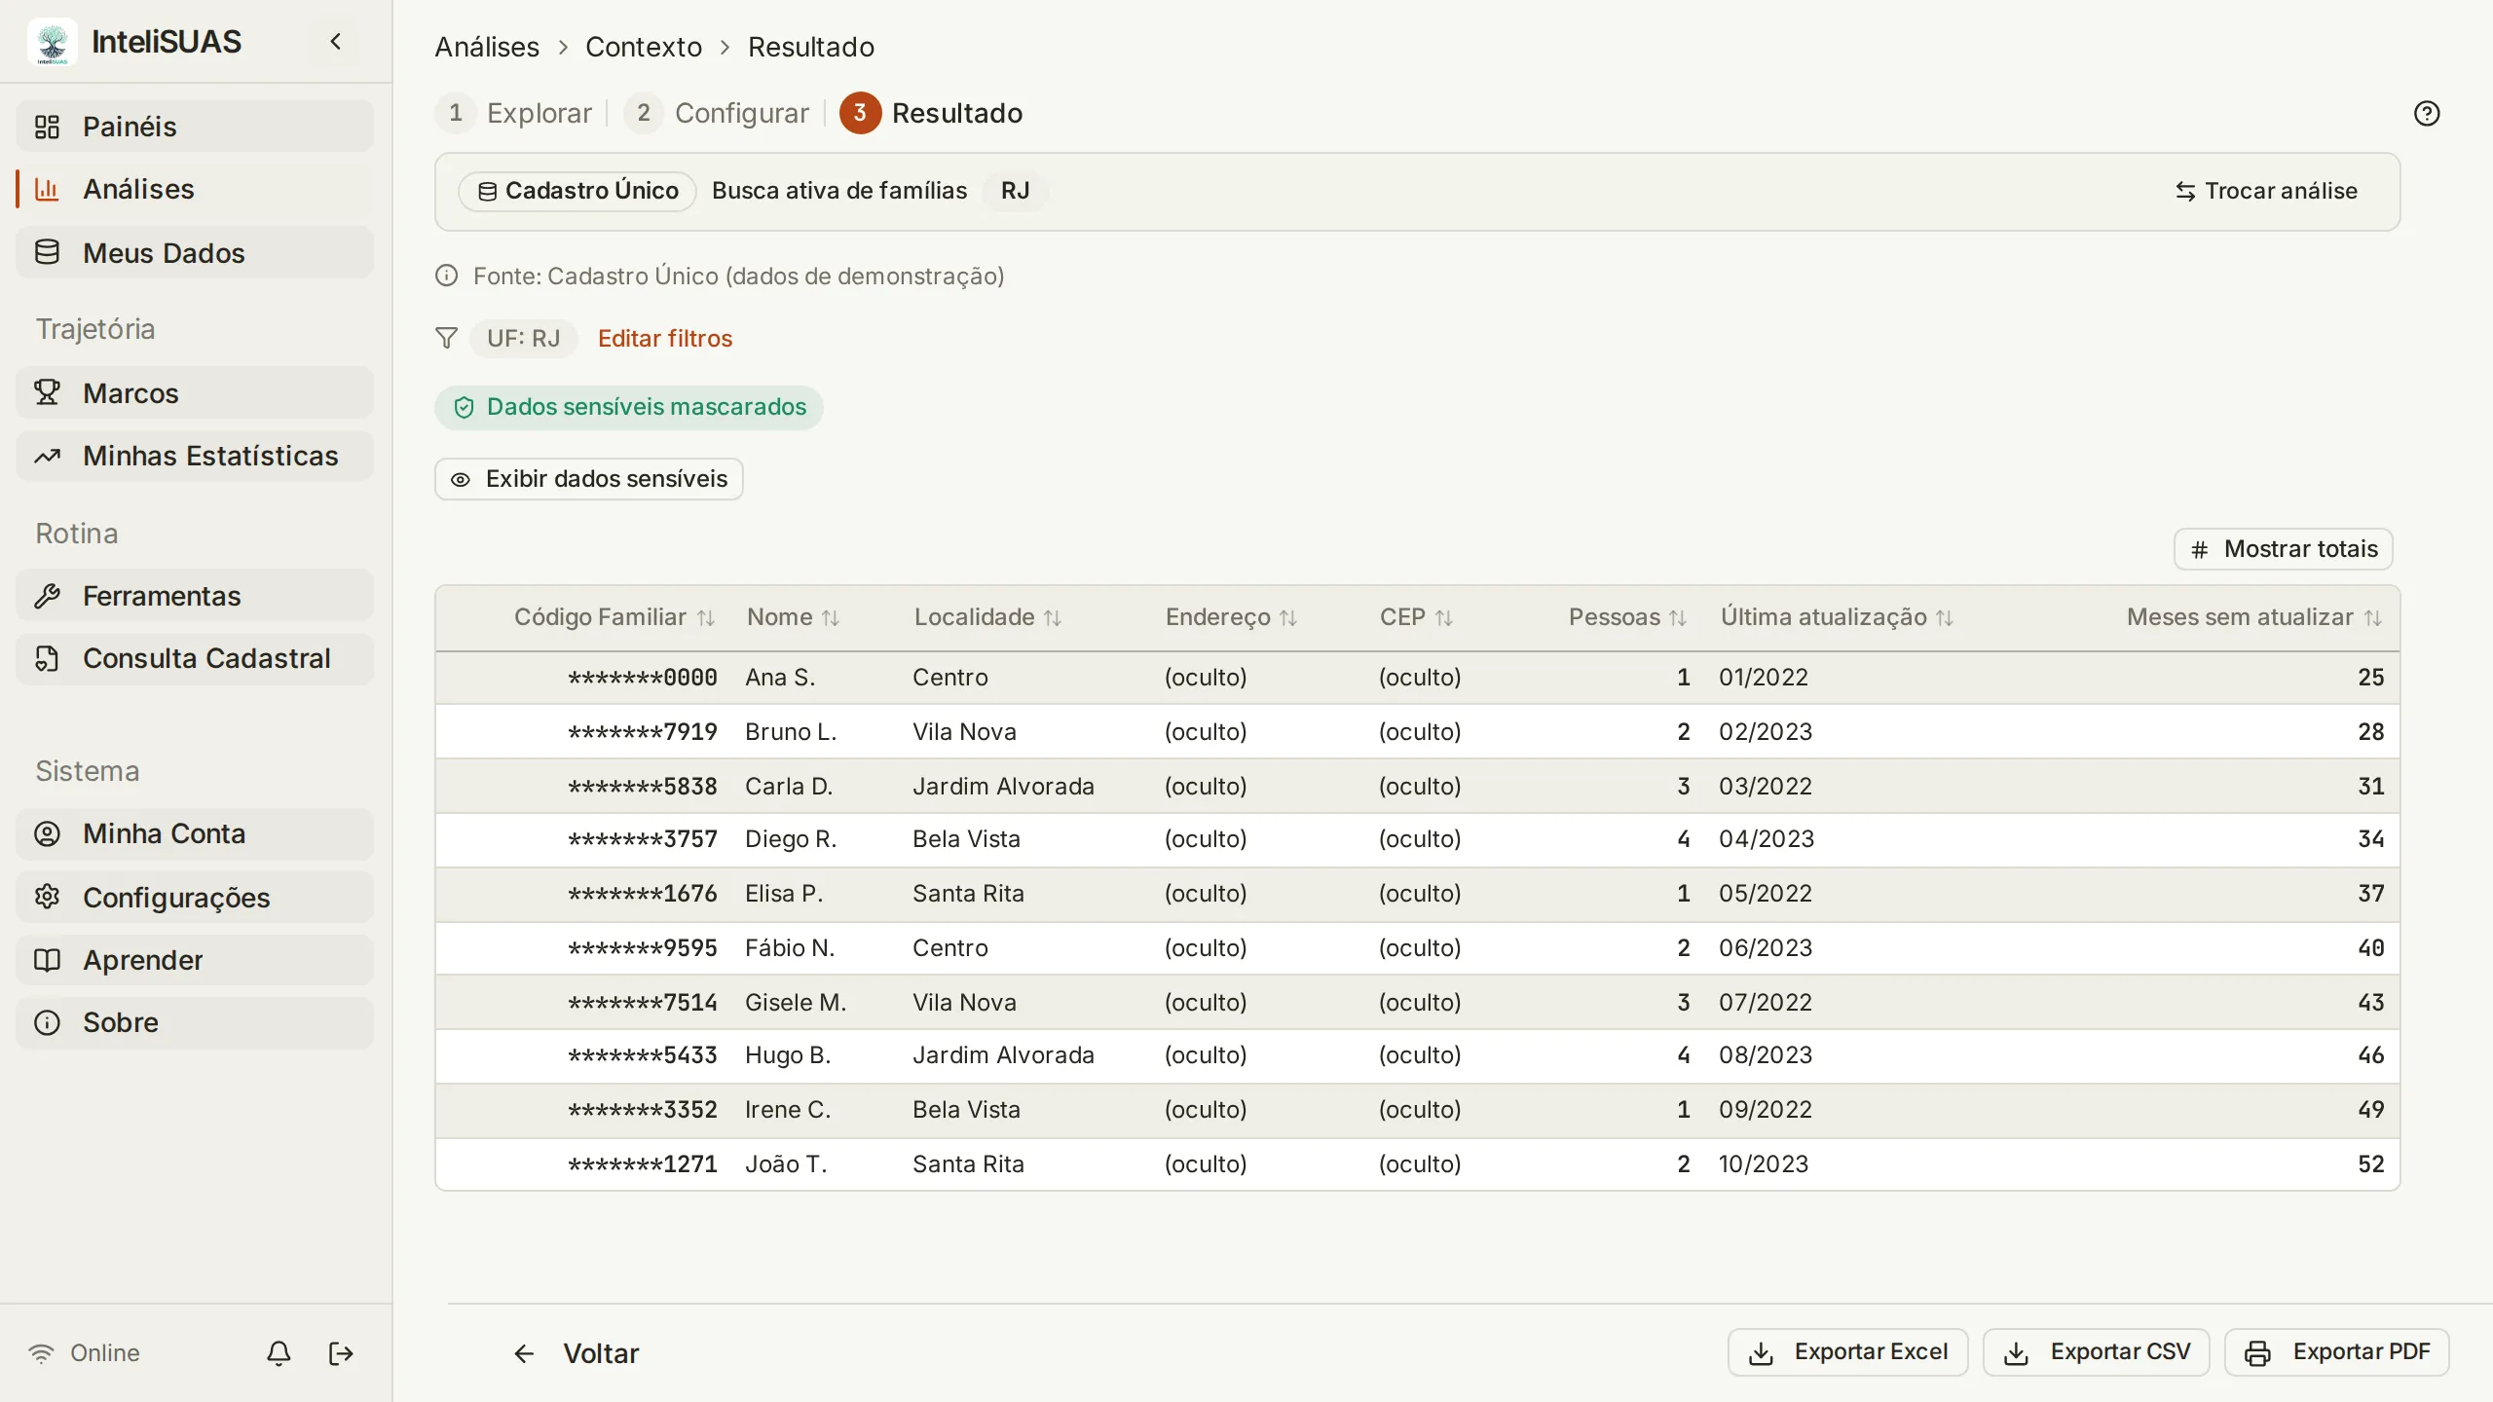Go to step 2 Configurar
The height and width of the screenshot is (1402, 2493).
[x=717, y=114]
